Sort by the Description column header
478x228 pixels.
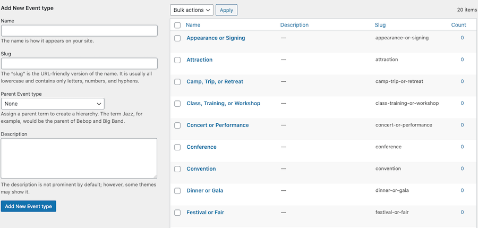[x=294, y=25]
